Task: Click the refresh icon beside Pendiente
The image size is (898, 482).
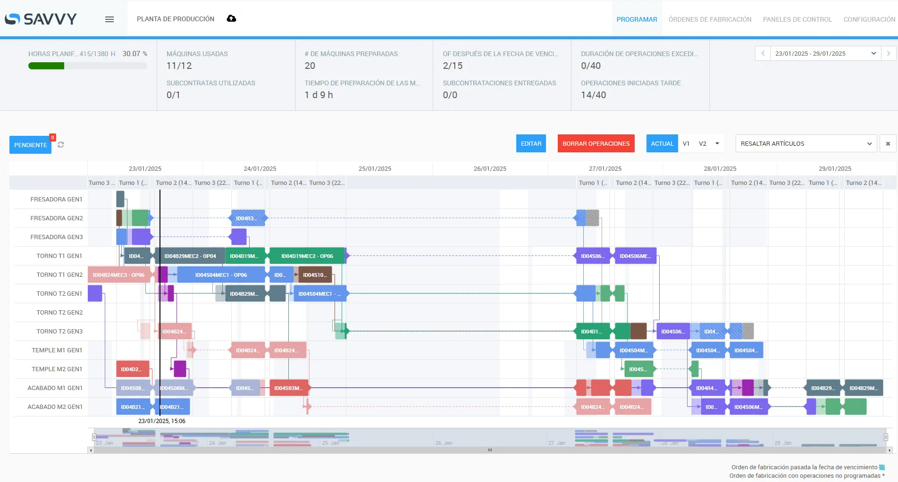Action: [x=61, y=145]
